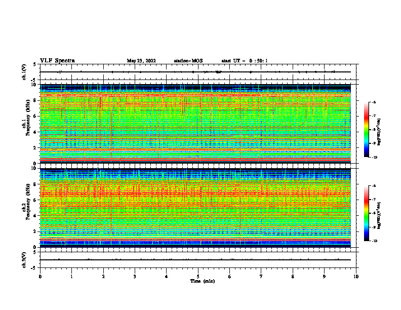Click the ch.1 spectrogram color scale bar

(x=366, y=130)
